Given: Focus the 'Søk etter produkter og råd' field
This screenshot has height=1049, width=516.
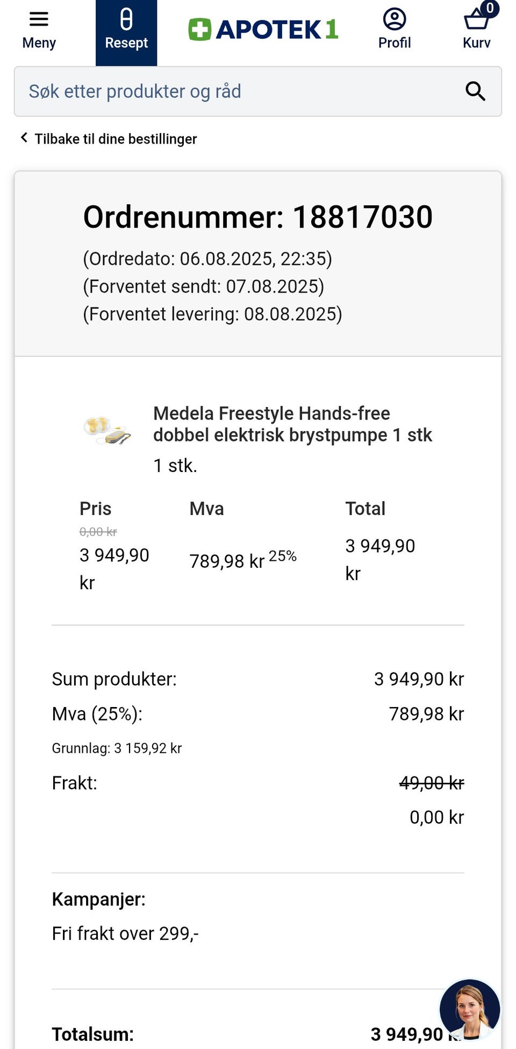Looking at the screenshot, I should click(x=236, y=91).
